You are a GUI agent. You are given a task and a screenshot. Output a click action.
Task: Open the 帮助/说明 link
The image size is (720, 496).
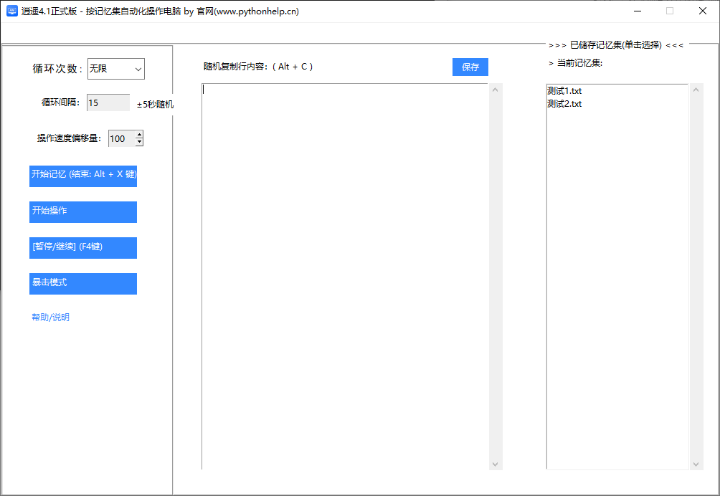[50, 318]
